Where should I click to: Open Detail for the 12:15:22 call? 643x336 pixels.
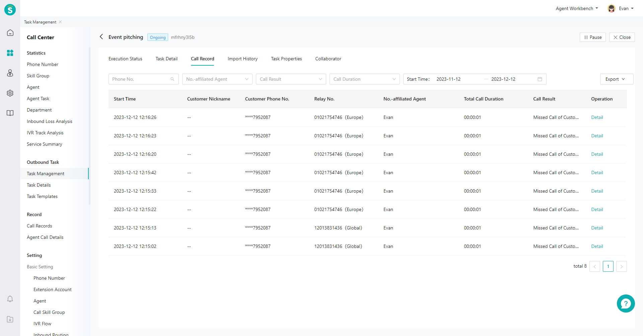597,209
